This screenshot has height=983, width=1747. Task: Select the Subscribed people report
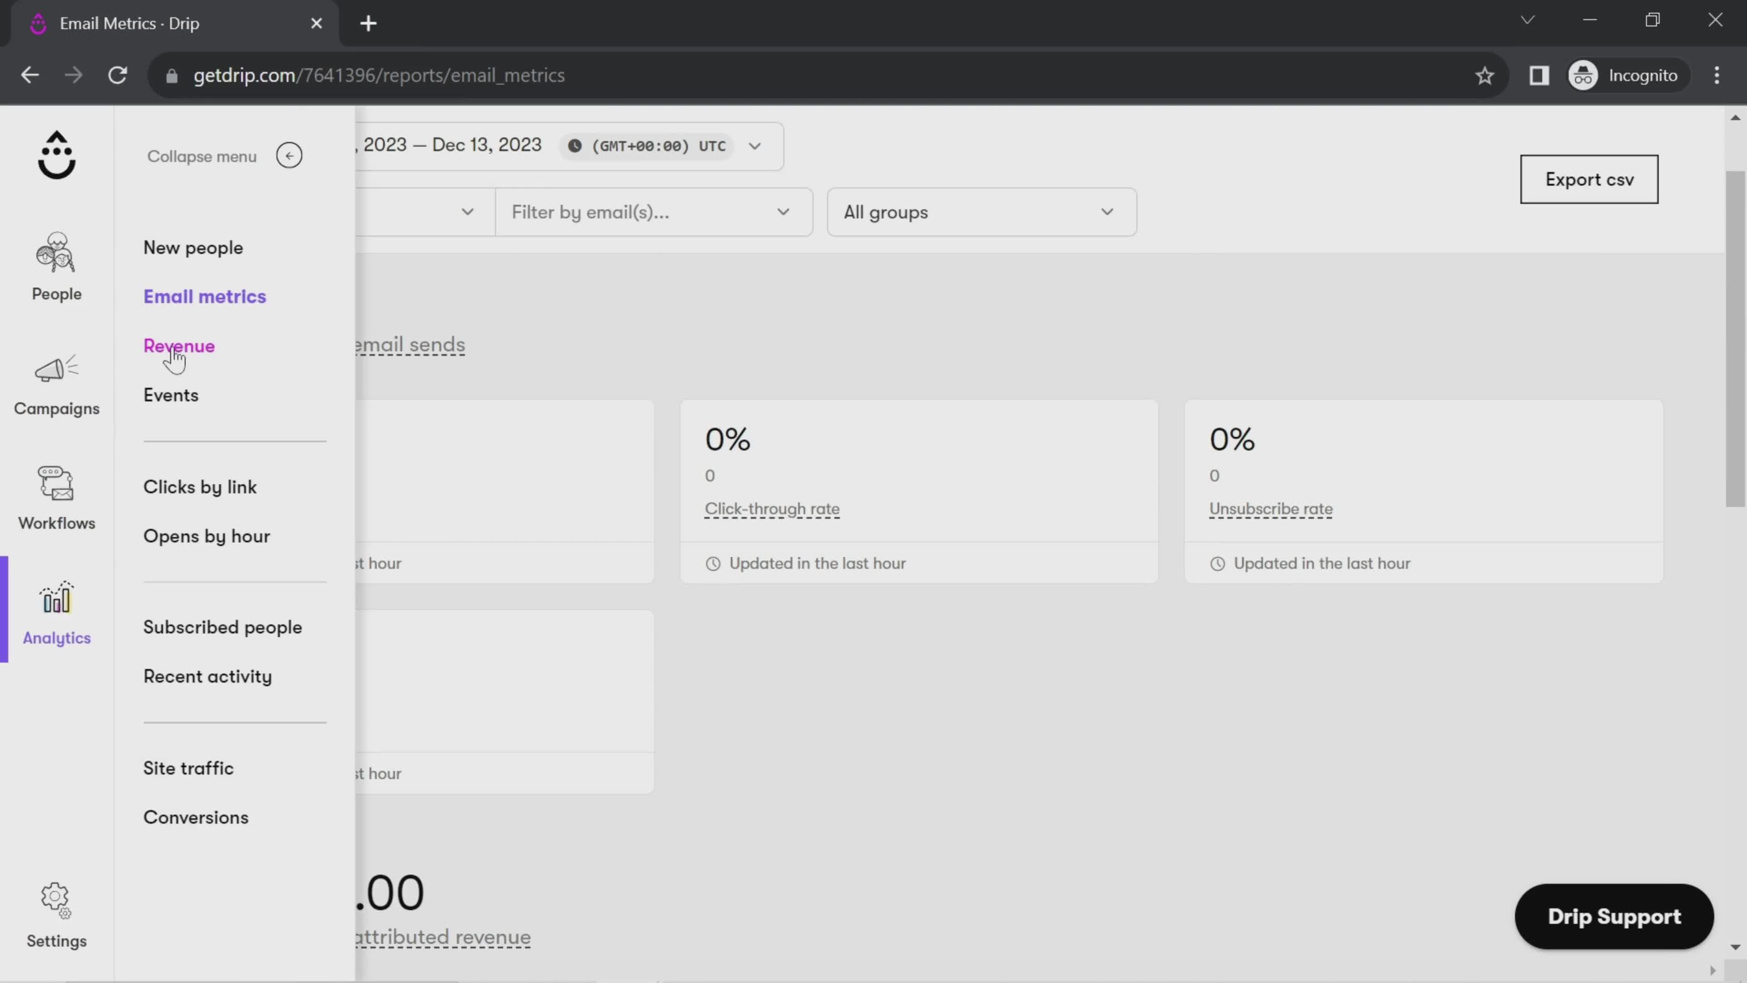click(222, 627)
